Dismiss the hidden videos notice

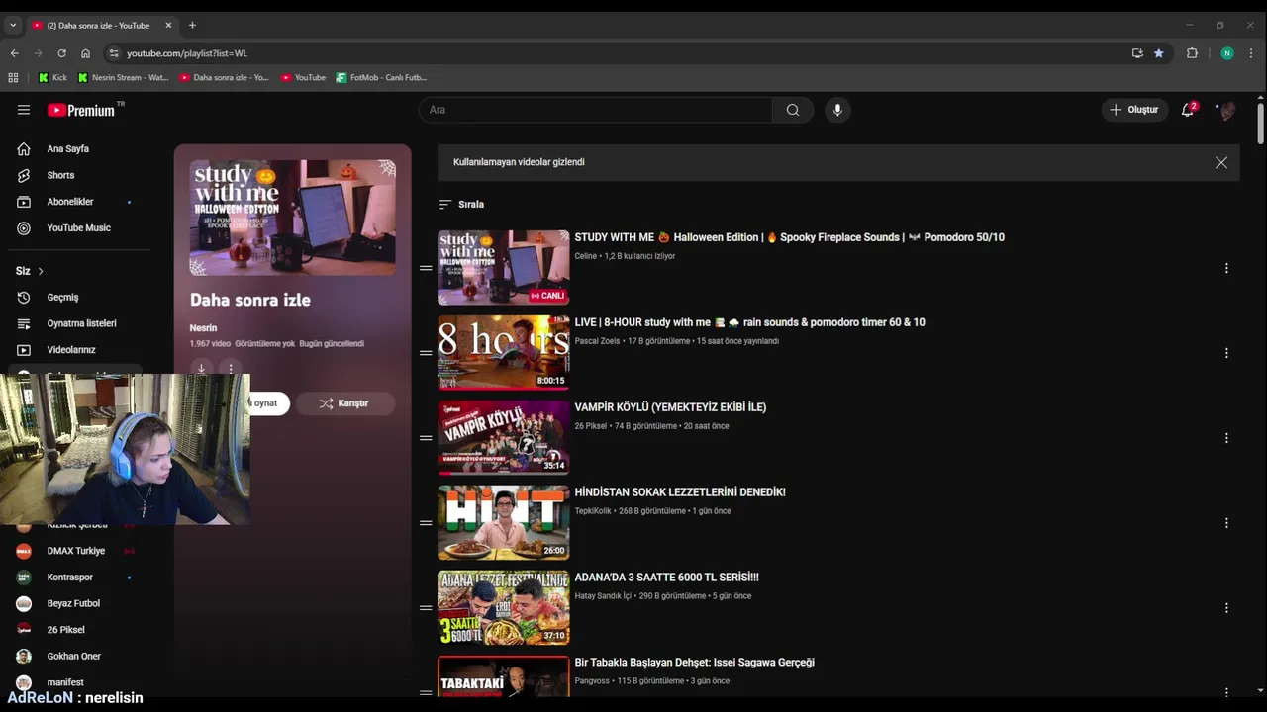[1221, 162]
